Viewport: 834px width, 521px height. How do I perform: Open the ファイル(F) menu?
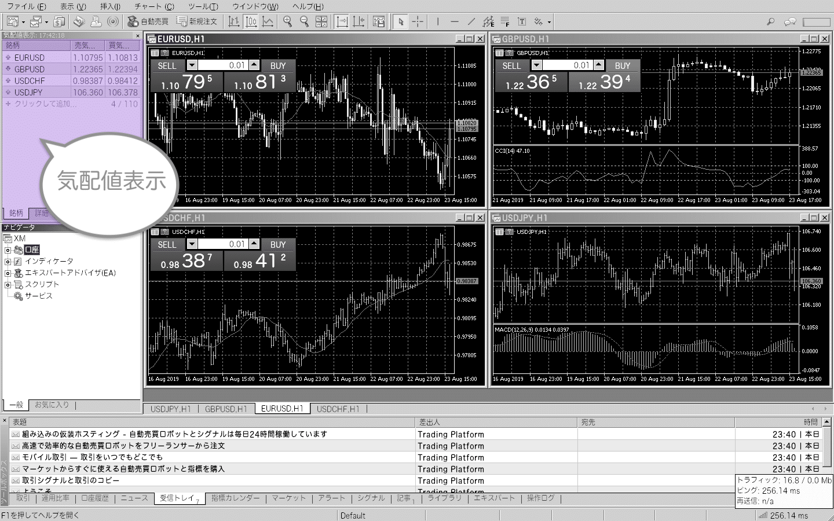[27, 6]
